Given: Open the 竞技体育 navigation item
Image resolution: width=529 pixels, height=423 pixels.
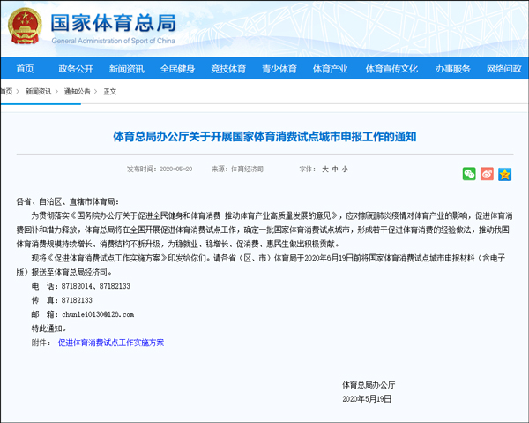Looking at the screenshot, I should tap(228, 69).
